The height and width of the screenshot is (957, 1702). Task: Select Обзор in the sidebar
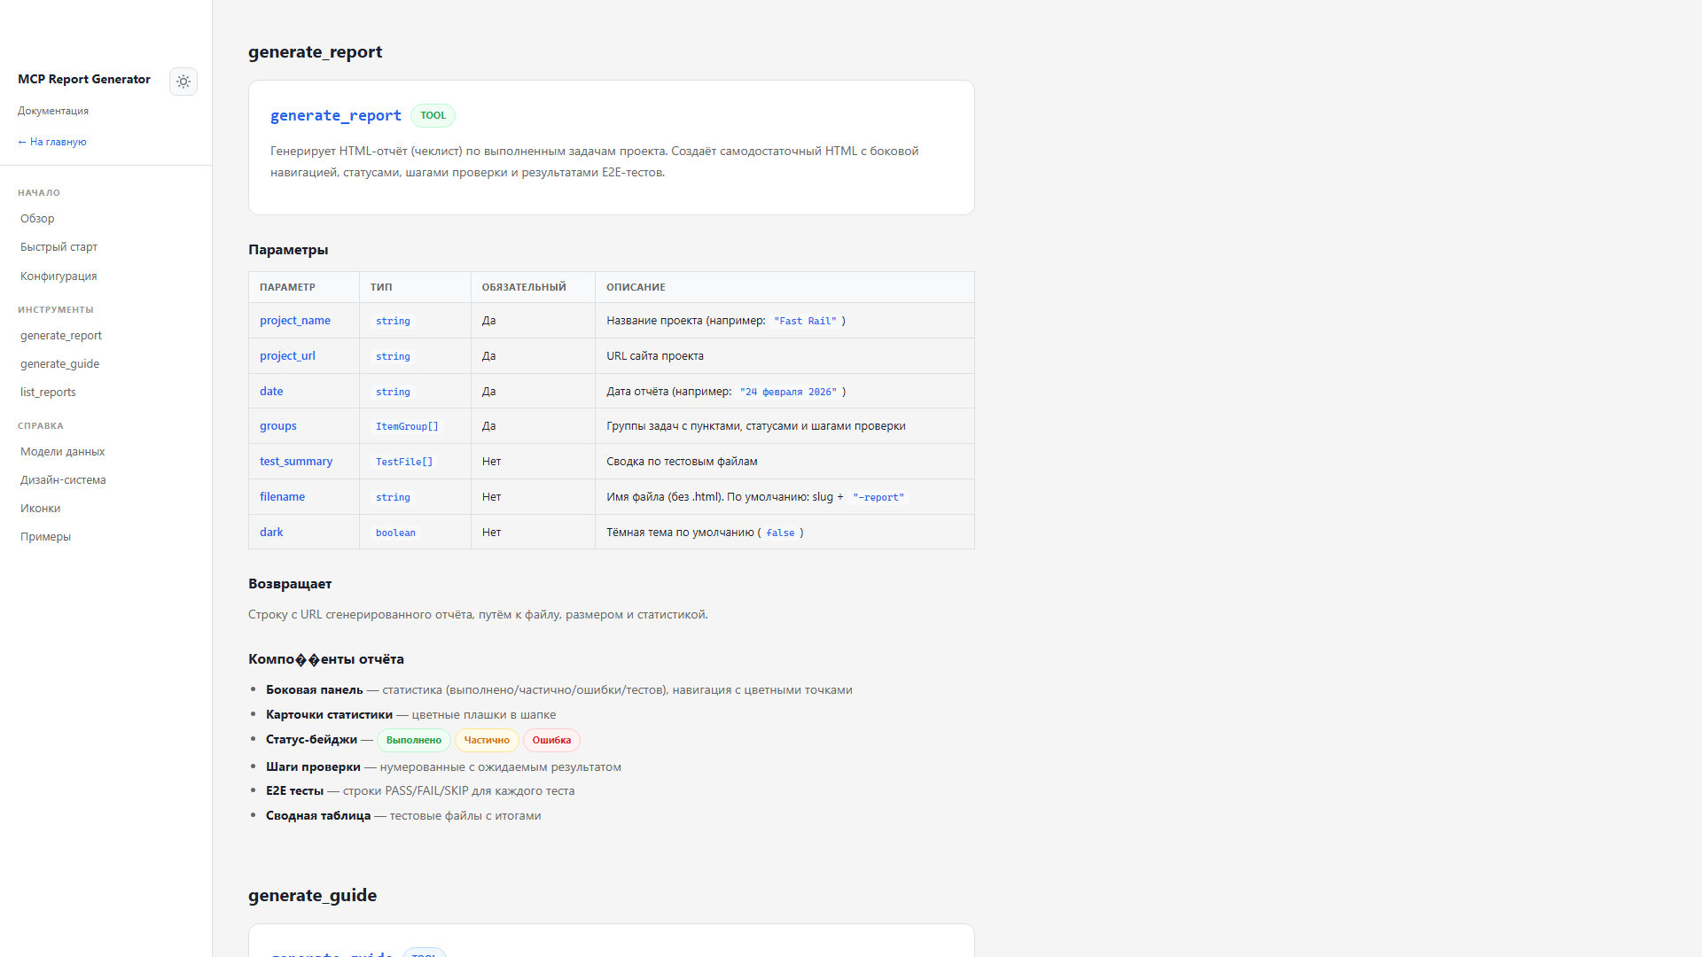[36, 218]
